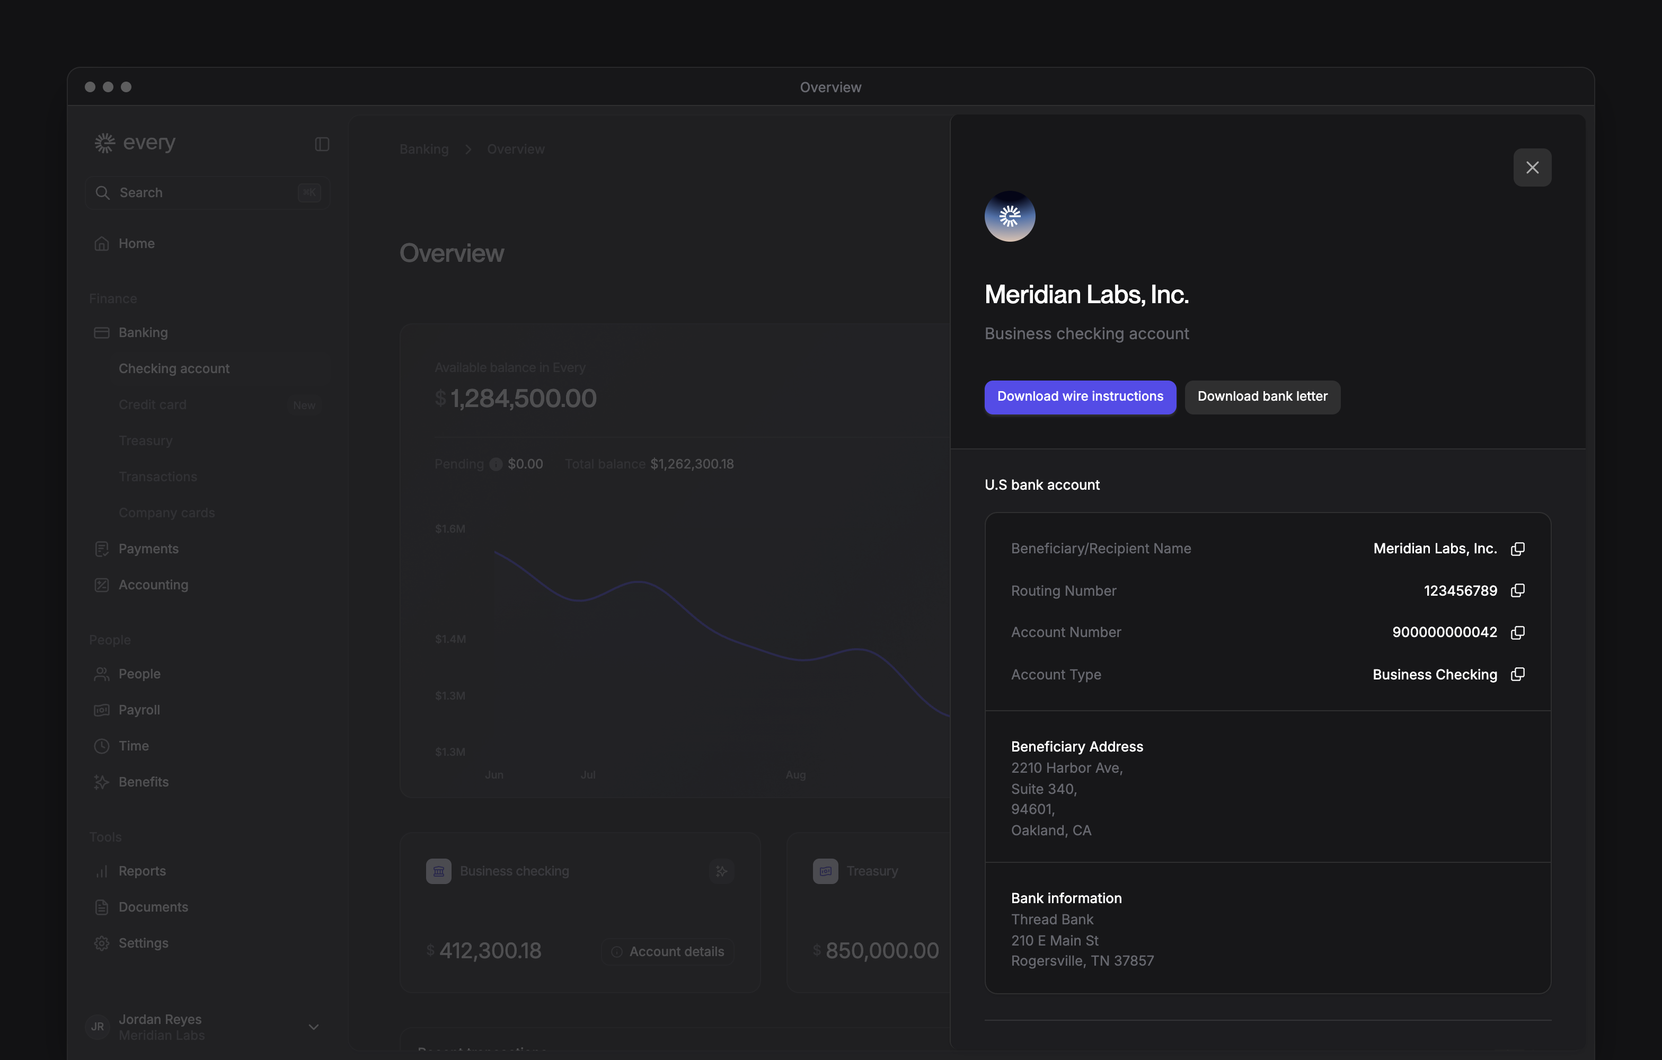Open Payments in the sidebar
This screenshot has height=1060, width=1662.
tap(207, 549)
